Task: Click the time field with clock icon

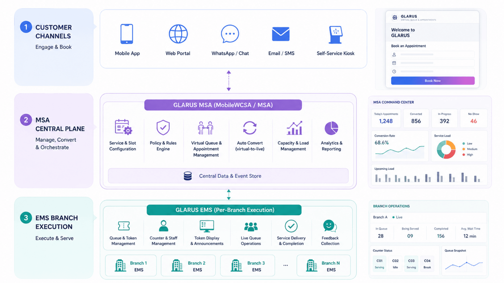Action: pyautogui.click(x=433, y=71)
